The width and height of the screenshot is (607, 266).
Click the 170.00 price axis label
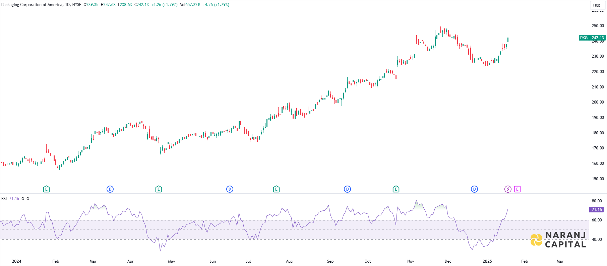[598, 148]
